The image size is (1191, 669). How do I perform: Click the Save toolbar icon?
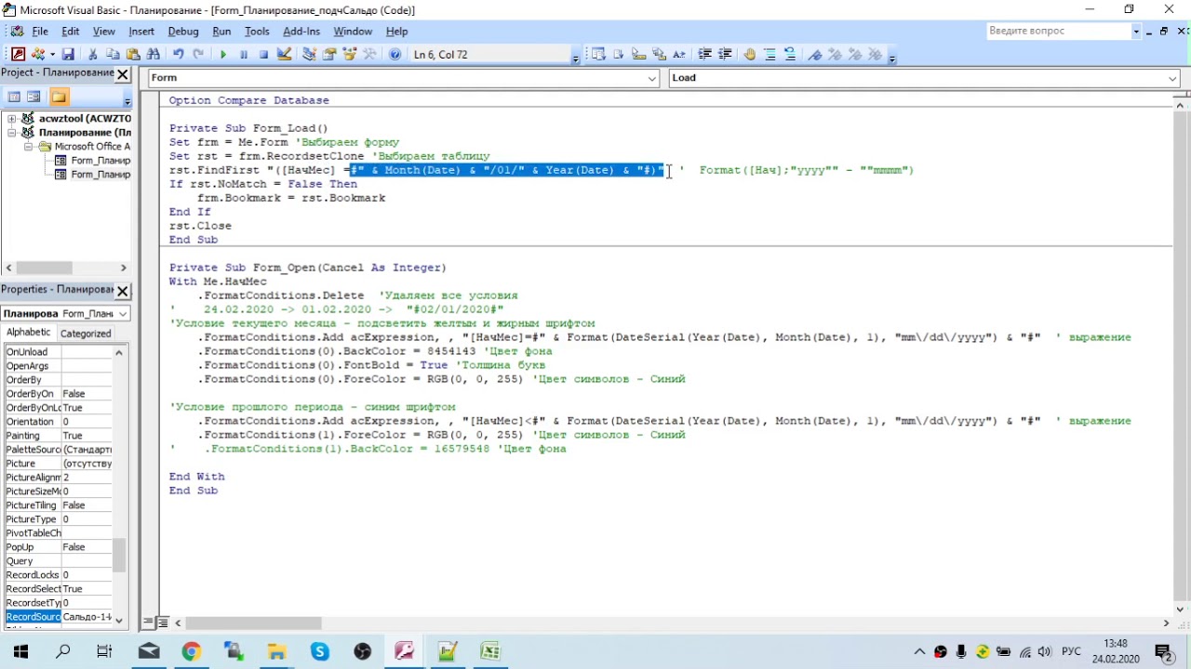pos(68,55)
